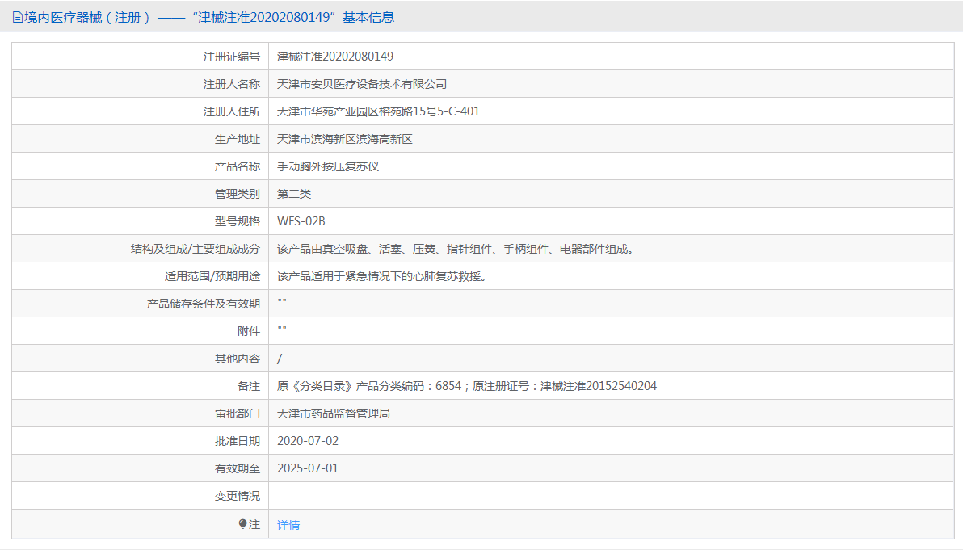Click the 结构及组成/主要组成成分 label
Image resolution: width=963 pixels, height=554 pixels.
pyautogui.click(x=196, y=249)
